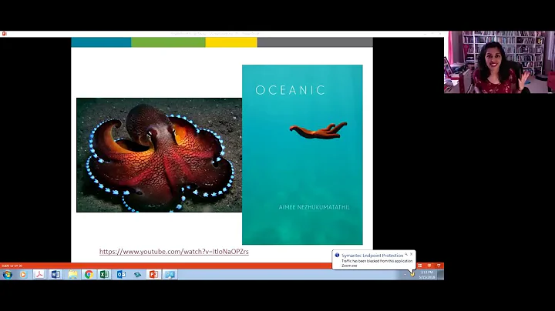Click the system clock in the tray
The height and width of the screenshot is (311, 555).
(427, 275)
